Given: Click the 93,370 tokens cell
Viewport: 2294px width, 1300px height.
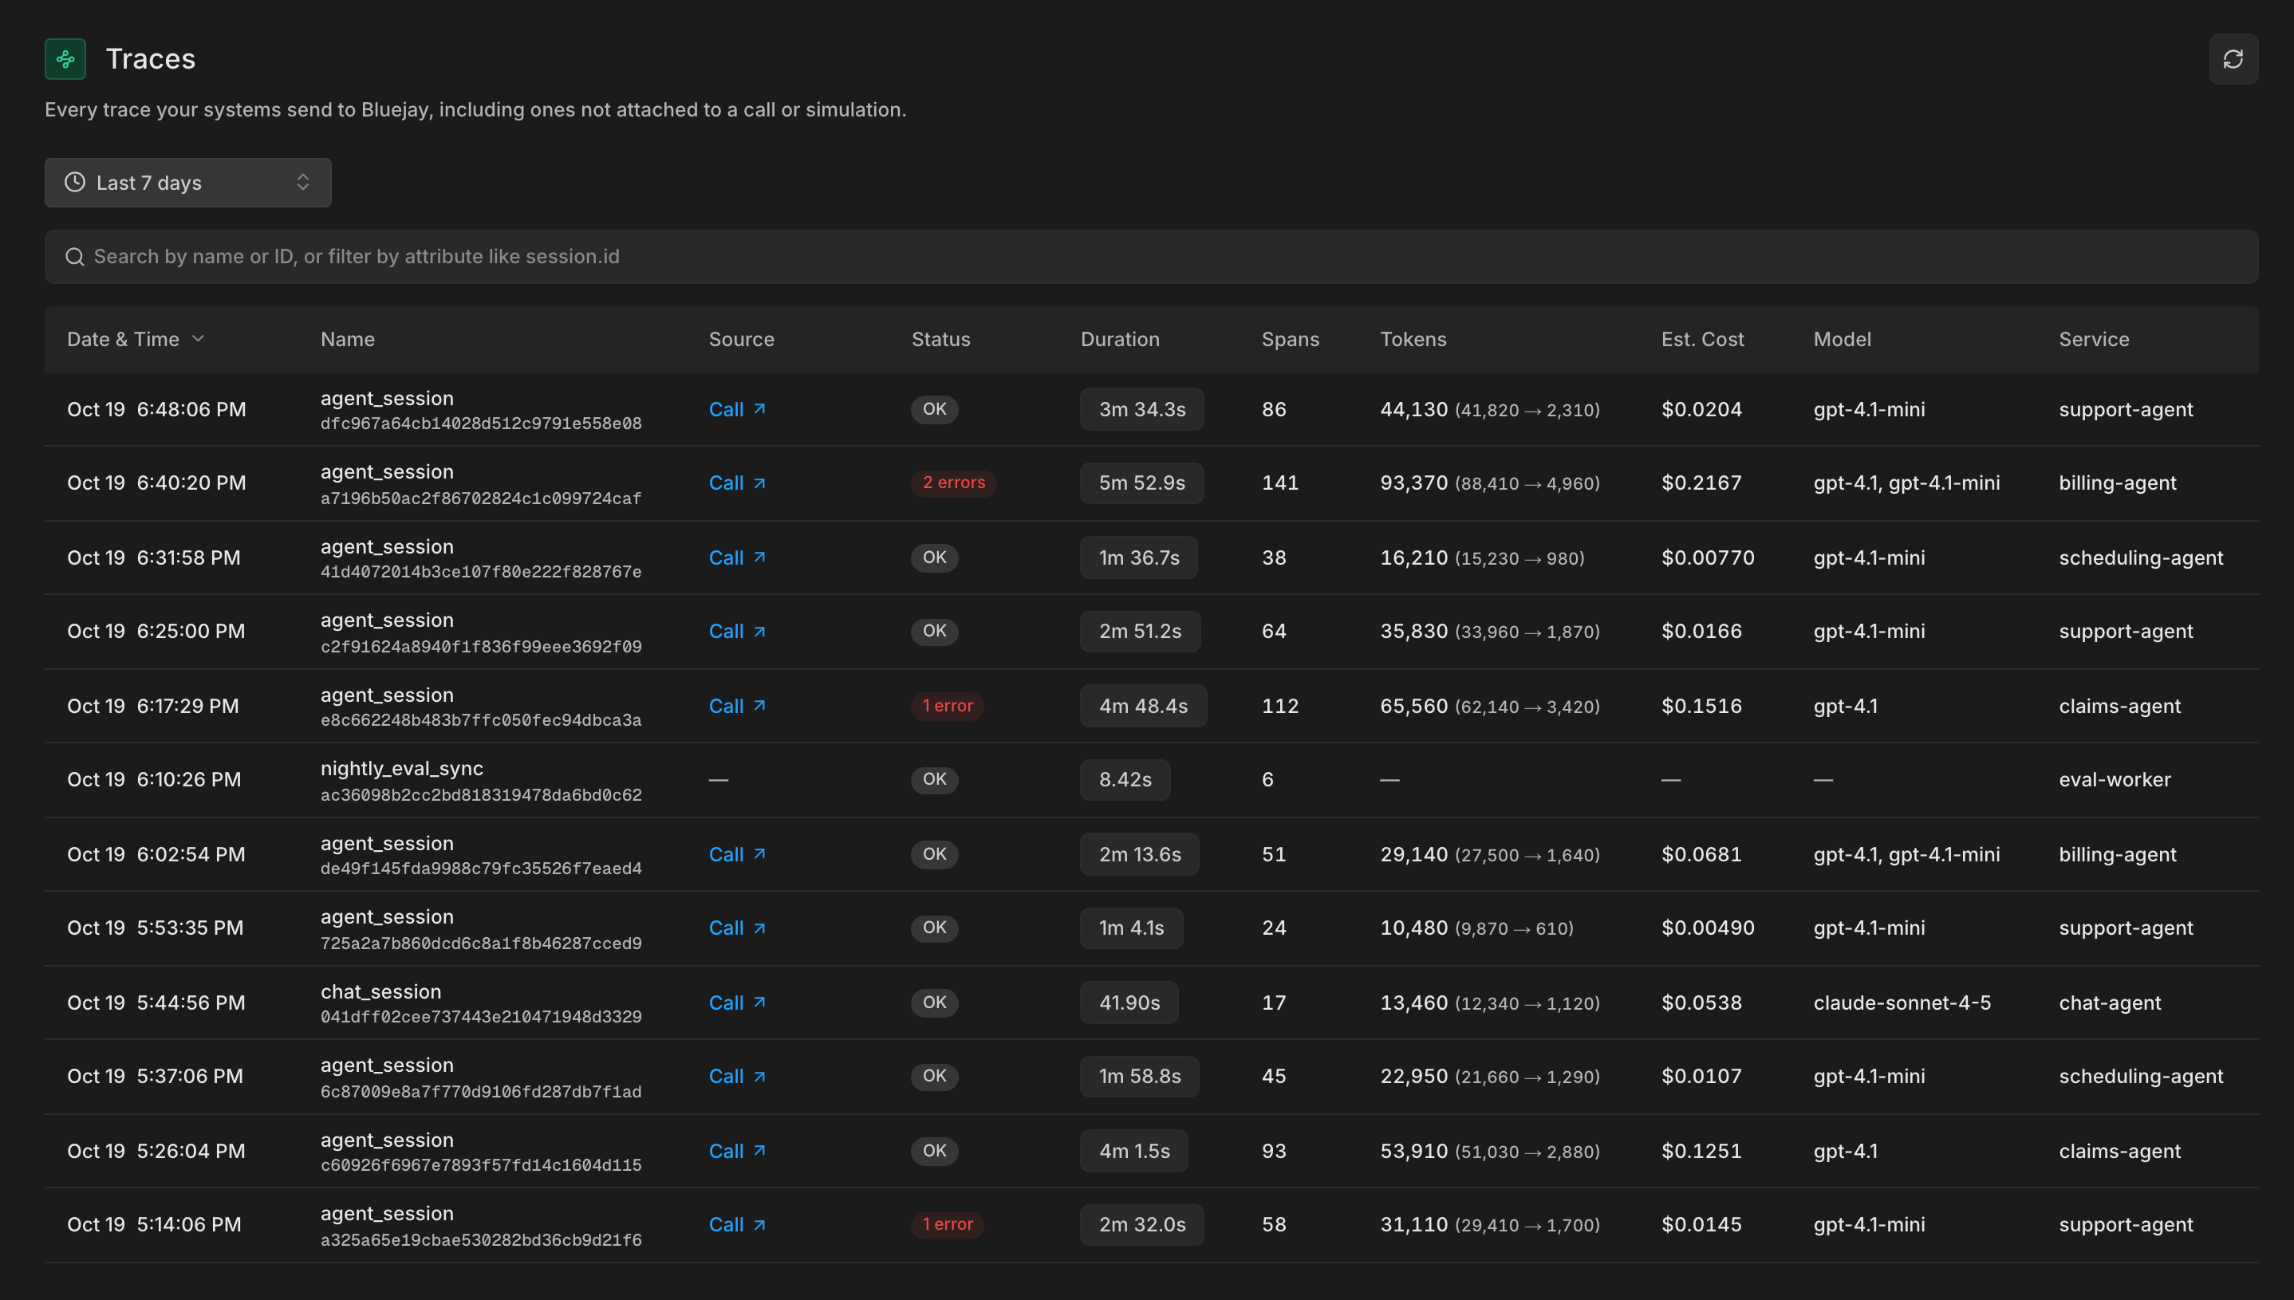Looking at the screenshot, I should click(x=1489, y=483).
